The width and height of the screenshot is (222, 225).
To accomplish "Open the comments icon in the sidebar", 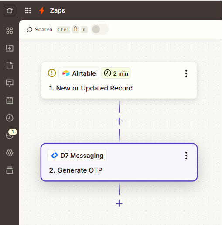I will click(x=10, y=83).
